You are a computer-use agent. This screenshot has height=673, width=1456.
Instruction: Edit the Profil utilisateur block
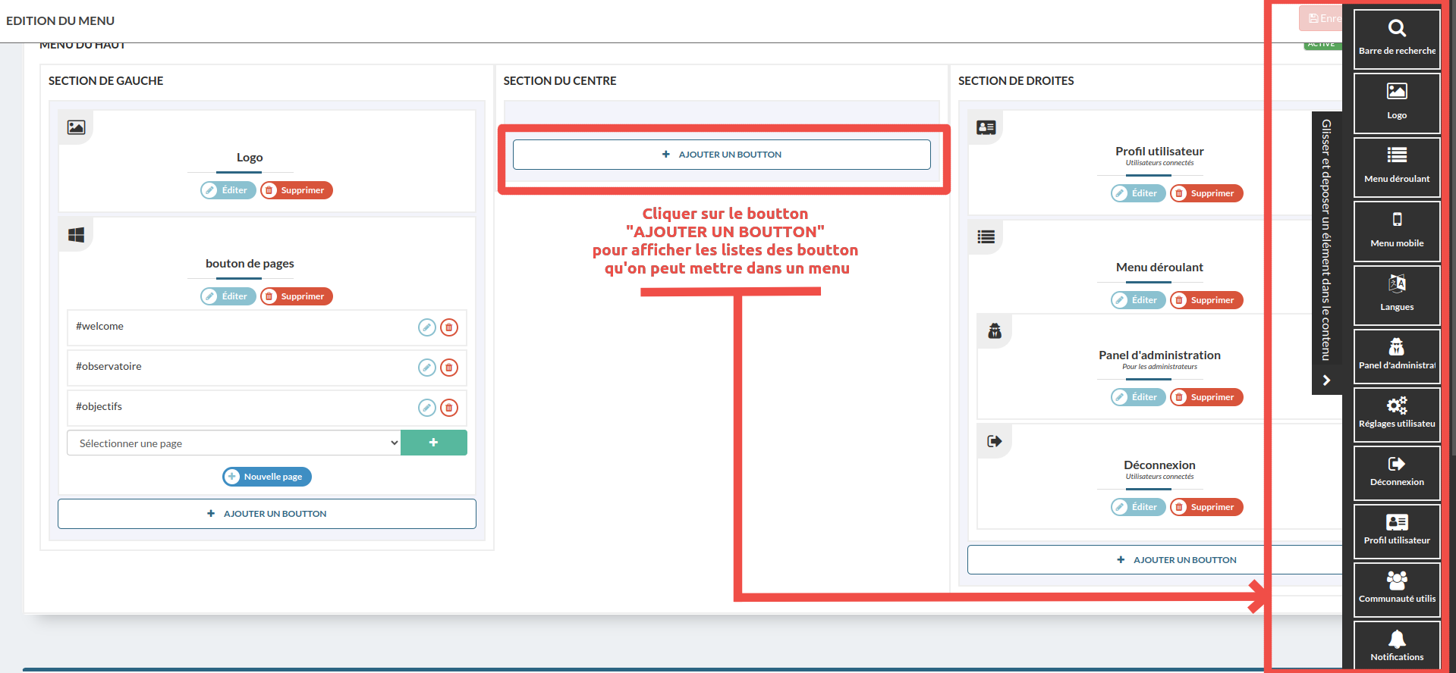pos(1137,193)
